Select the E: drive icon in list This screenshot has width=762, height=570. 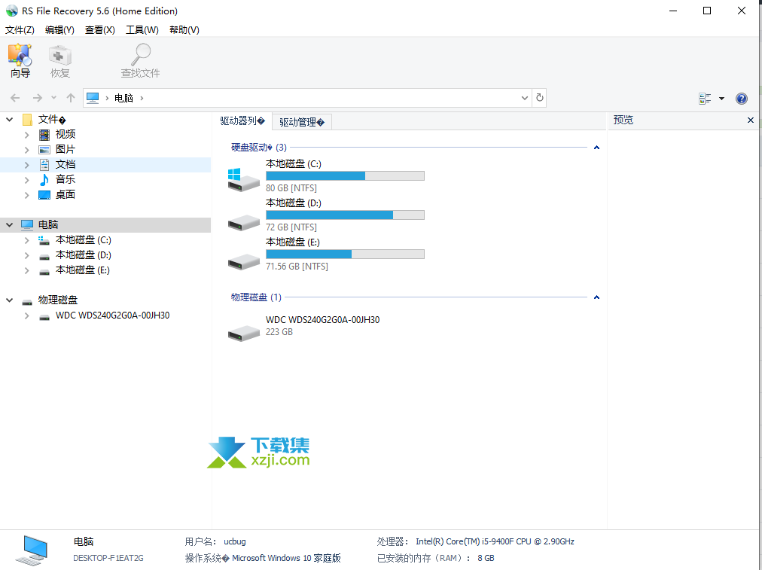coord(243,261)
